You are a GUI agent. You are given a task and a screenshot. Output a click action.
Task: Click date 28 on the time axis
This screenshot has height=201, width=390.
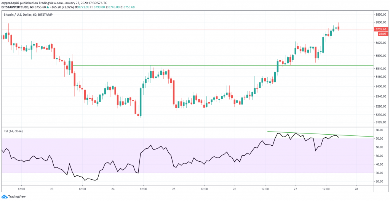[x=356, y=189]
